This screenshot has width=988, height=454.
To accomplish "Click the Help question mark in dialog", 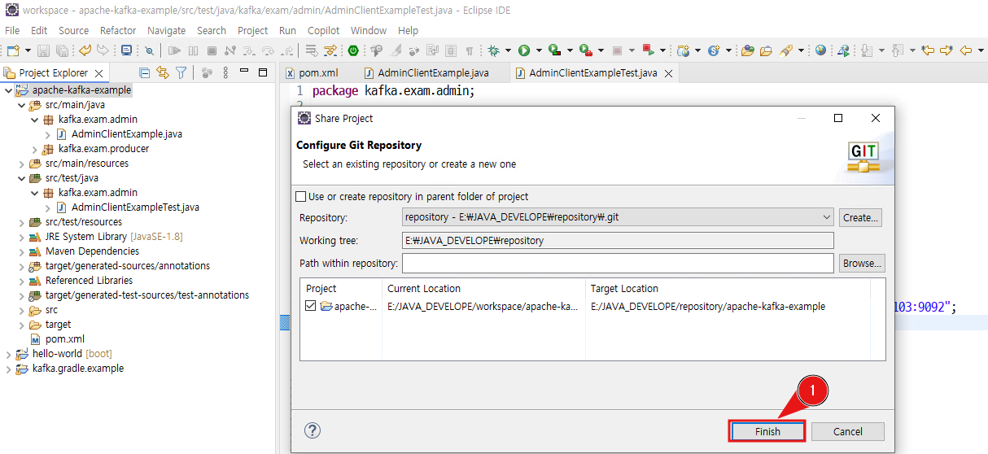I will pyautogui.click(x=312, y=431).
